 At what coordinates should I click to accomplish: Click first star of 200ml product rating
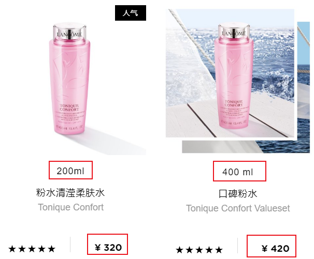(x=12, y=249)
